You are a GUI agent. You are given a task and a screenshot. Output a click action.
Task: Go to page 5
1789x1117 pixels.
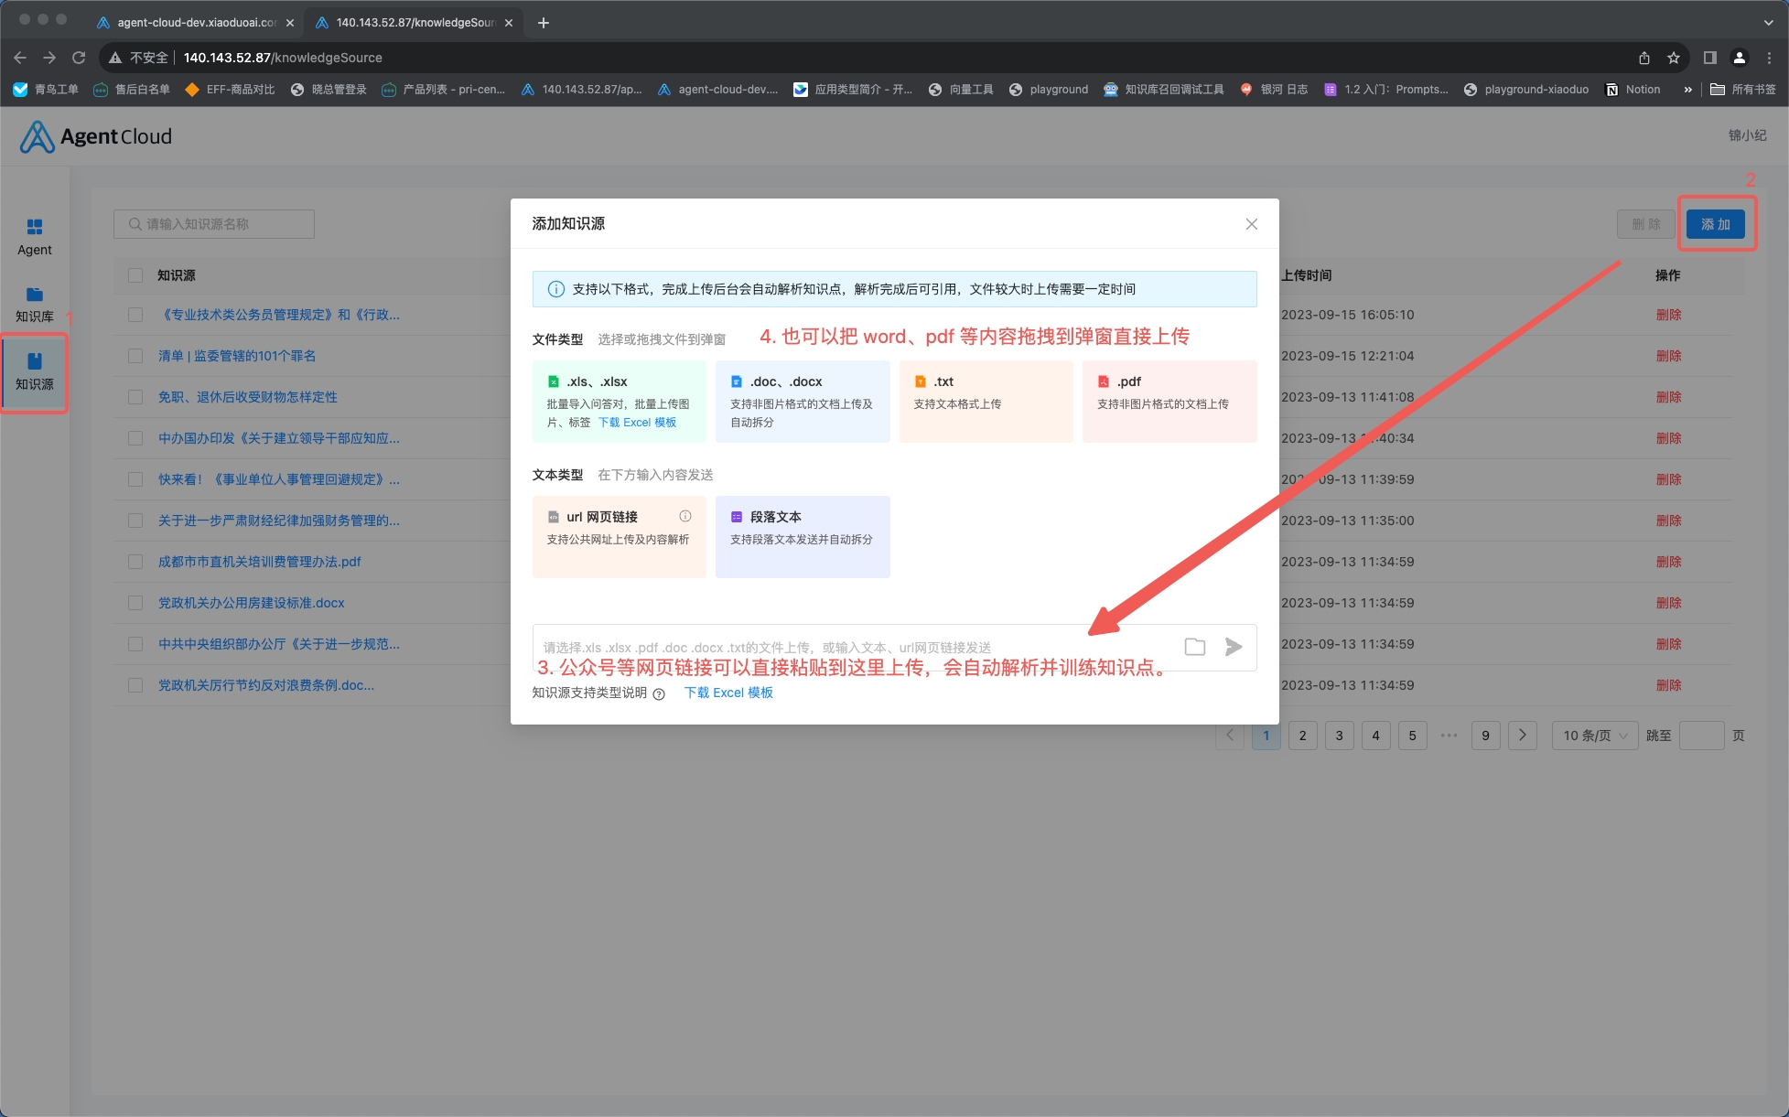click(1412, 736)
